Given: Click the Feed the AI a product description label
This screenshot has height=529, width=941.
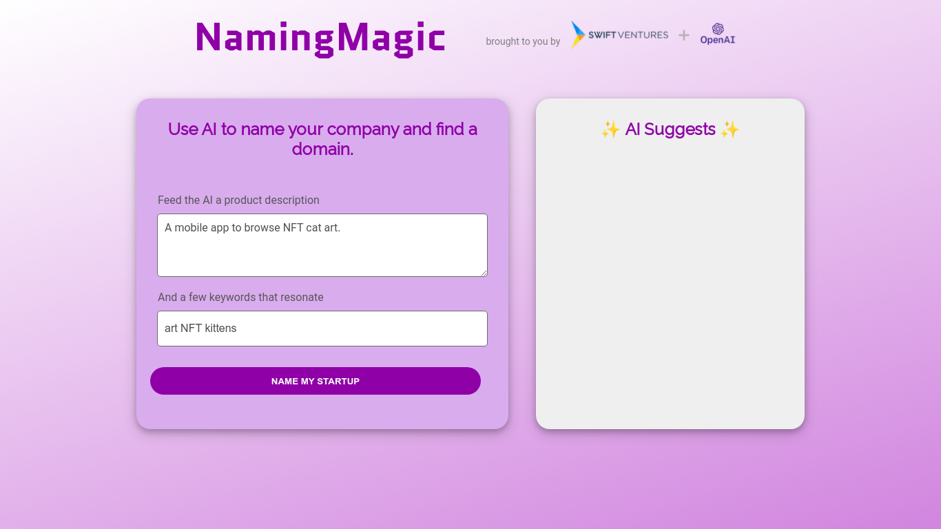Looking at the screenshot, I should [238, 200].
